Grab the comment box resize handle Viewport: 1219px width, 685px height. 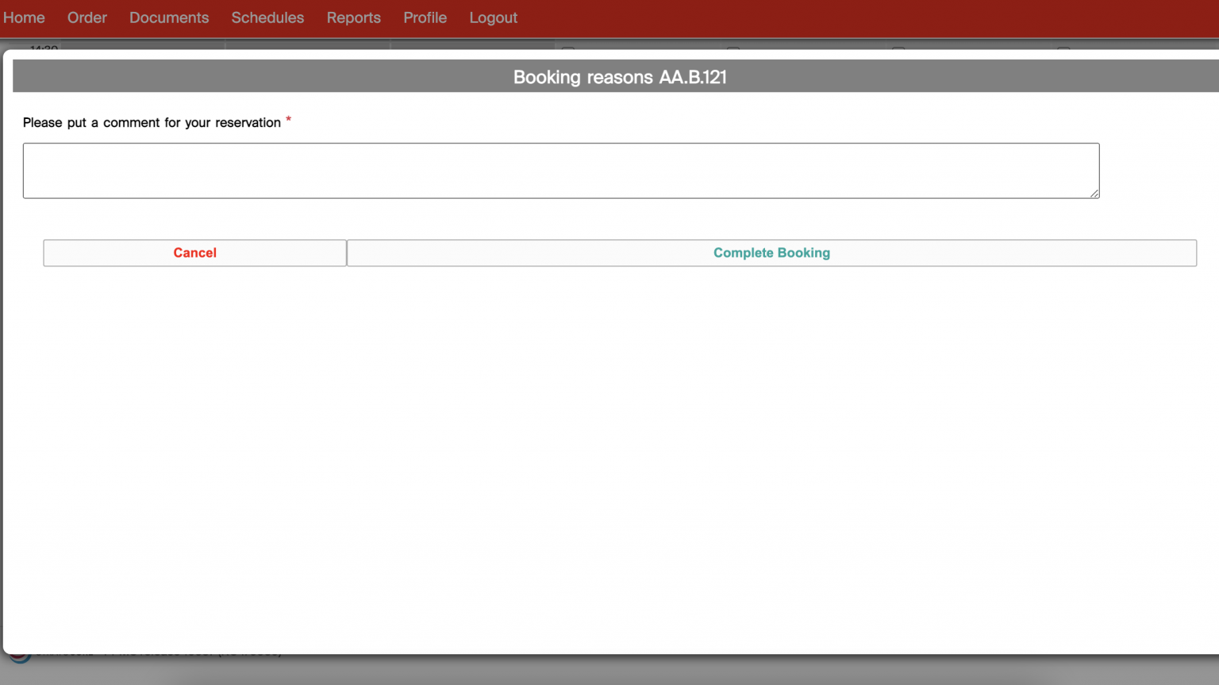click(x=1094, y=193)
